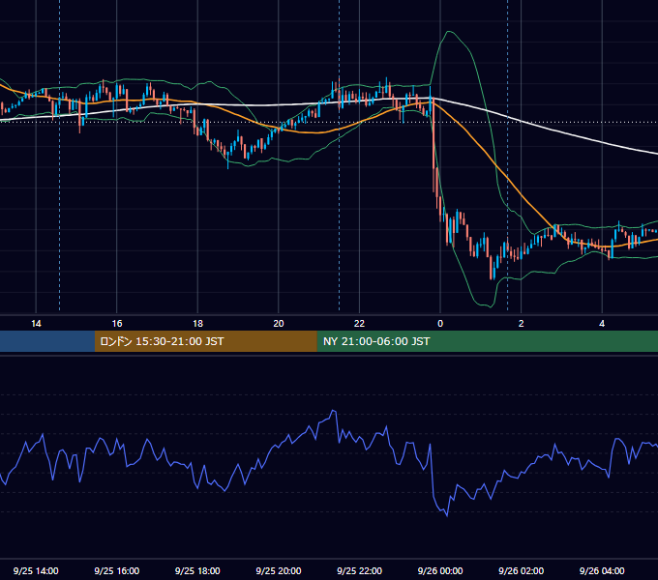Click the 9/26 02:00 date label
This screenshot has height=580, width=658.
[x=522, y=570]
